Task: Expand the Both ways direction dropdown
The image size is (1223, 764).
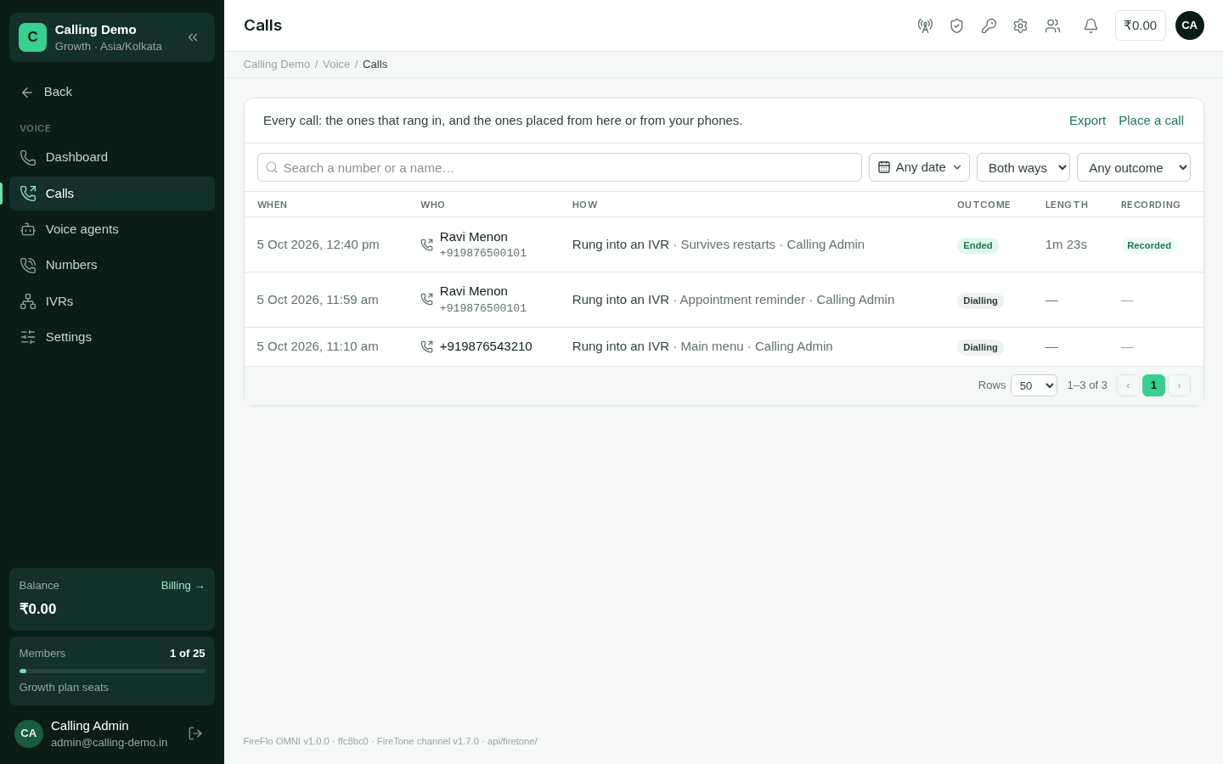Action: coord(1023,167)
